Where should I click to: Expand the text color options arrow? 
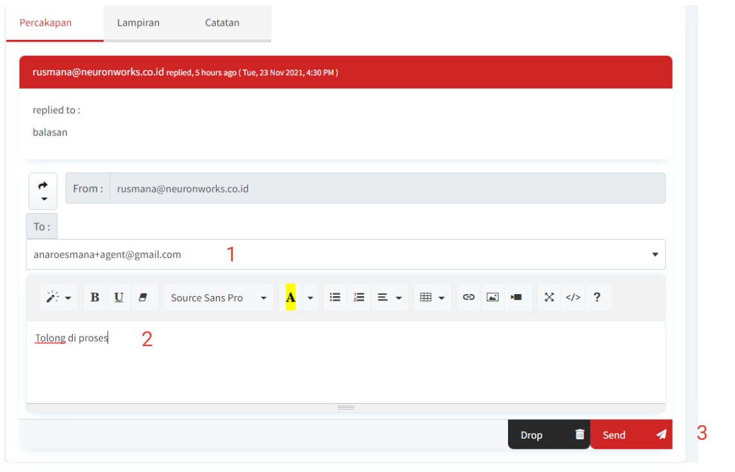click(311, 298)
